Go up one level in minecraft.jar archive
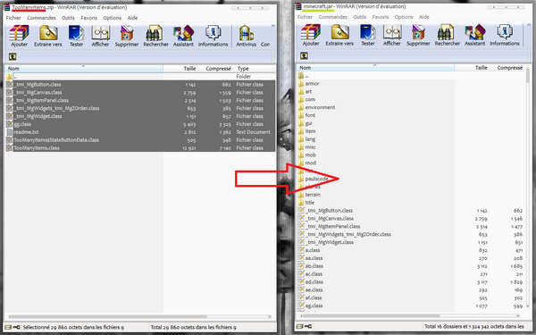Viewport: 536px width, 335px height. coord(304,55)
